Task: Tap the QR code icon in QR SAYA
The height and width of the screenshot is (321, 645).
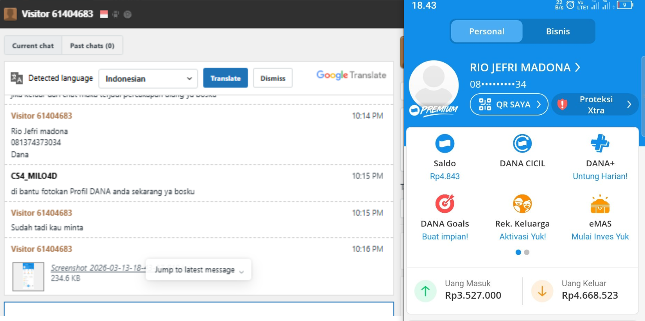Action: [x=485, y=104]
